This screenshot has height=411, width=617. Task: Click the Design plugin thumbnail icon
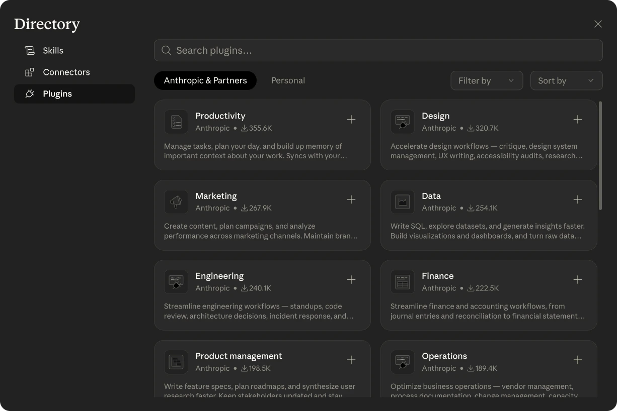403,122
